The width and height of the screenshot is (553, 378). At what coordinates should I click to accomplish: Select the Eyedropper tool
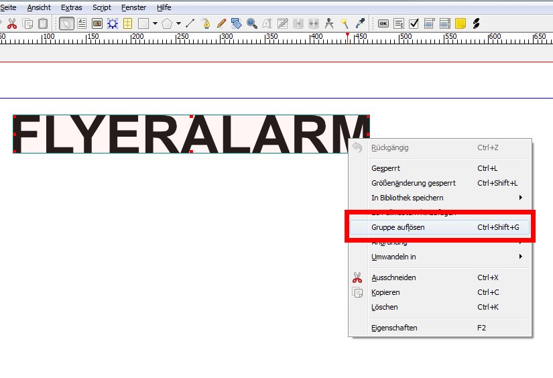[x=361, y=23]
